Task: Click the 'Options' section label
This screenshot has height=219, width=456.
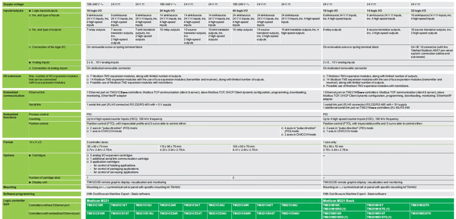Action: (x=9, y=155)
